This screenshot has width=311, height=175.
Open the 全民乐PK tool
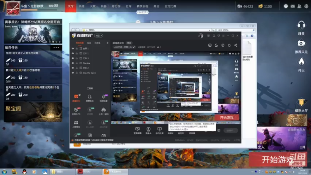[76, 111]
